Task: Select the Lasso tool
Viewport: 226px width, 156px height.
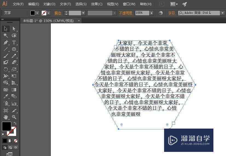Action: click(x=14, y=35)
